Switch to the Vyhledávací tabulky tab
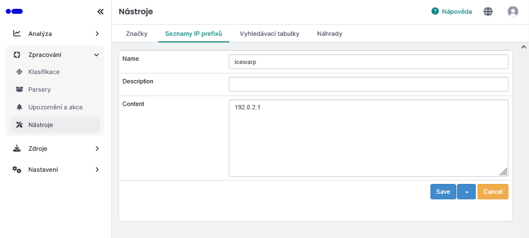Image resolution: width=529 pixels, height=238 pixels. tap(269, 34)
